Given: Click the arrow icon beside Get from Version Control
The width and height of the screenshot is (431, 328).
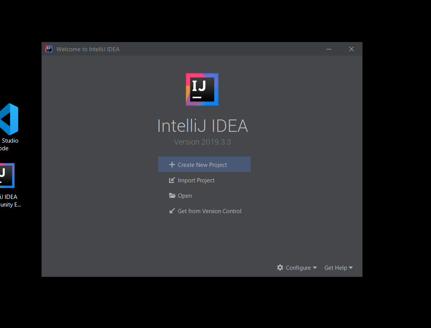Looking at the screenshot, I should [172, 211].
